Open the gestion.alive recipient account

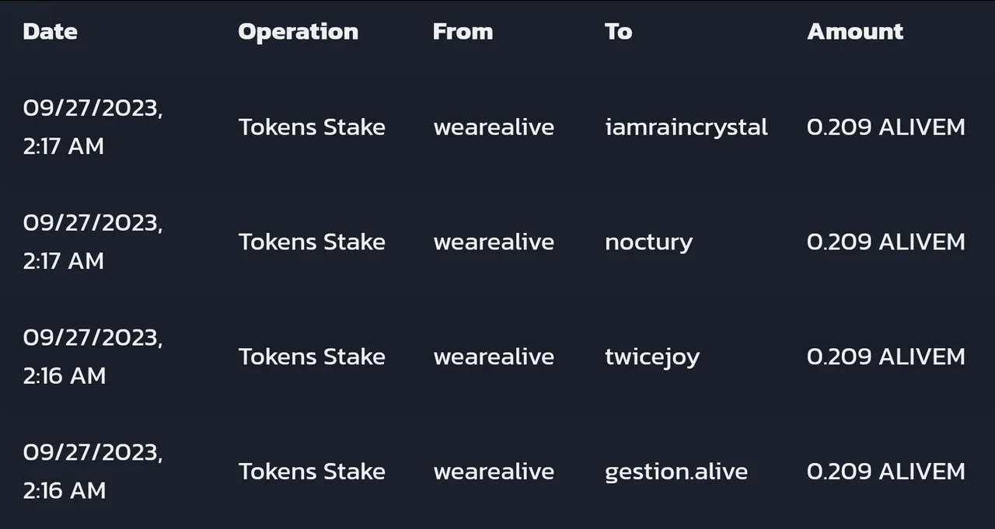pyautogui.click(x=676, y=472)
